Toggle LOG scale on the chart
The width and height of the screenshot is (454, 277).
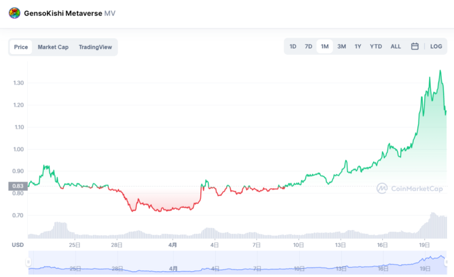tap(436, 47)
